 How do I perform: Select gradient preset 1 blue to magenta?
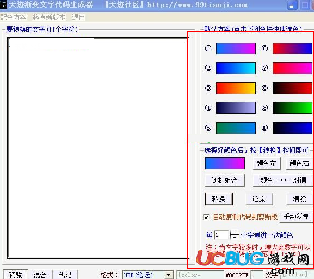point(236,48)
